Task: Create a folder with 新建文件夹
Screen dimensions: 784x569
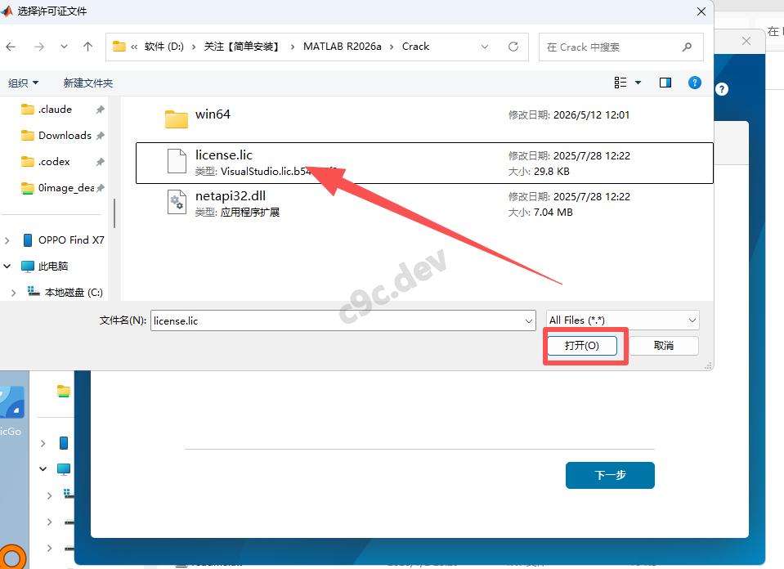Action: click(88, 83)
